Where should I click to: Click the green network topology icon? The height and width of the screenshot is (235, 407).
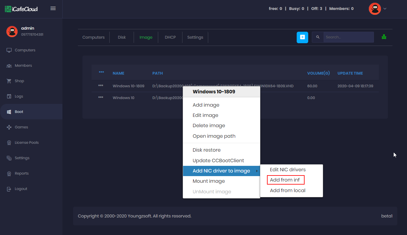click(384, 37)
